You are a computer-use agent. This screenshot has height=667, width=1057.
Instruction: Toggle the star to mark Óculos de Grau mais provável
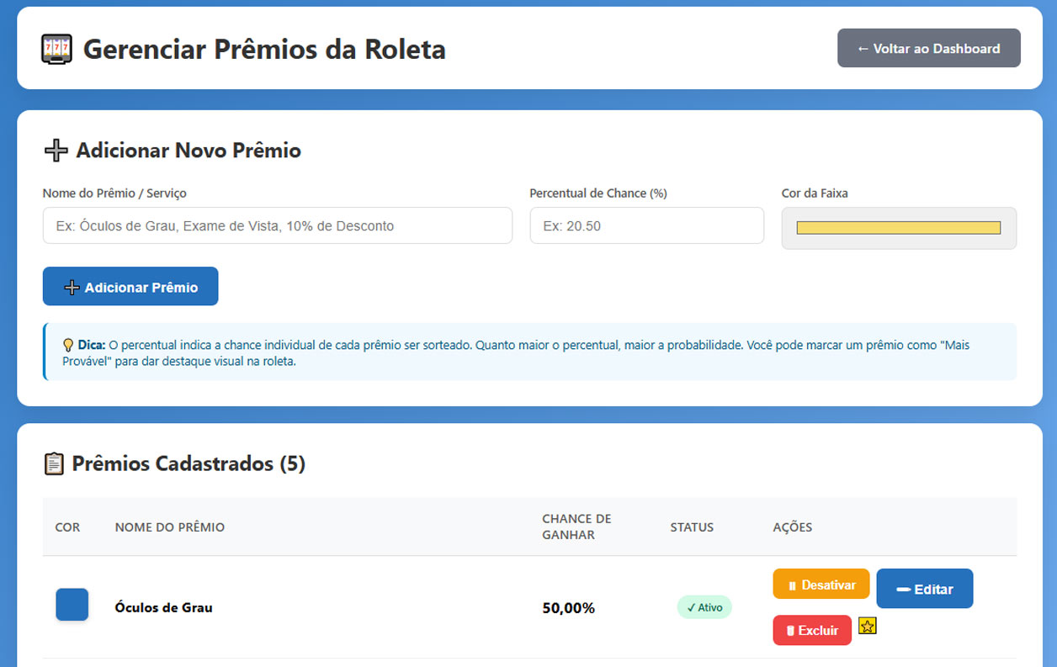(867, 626)
